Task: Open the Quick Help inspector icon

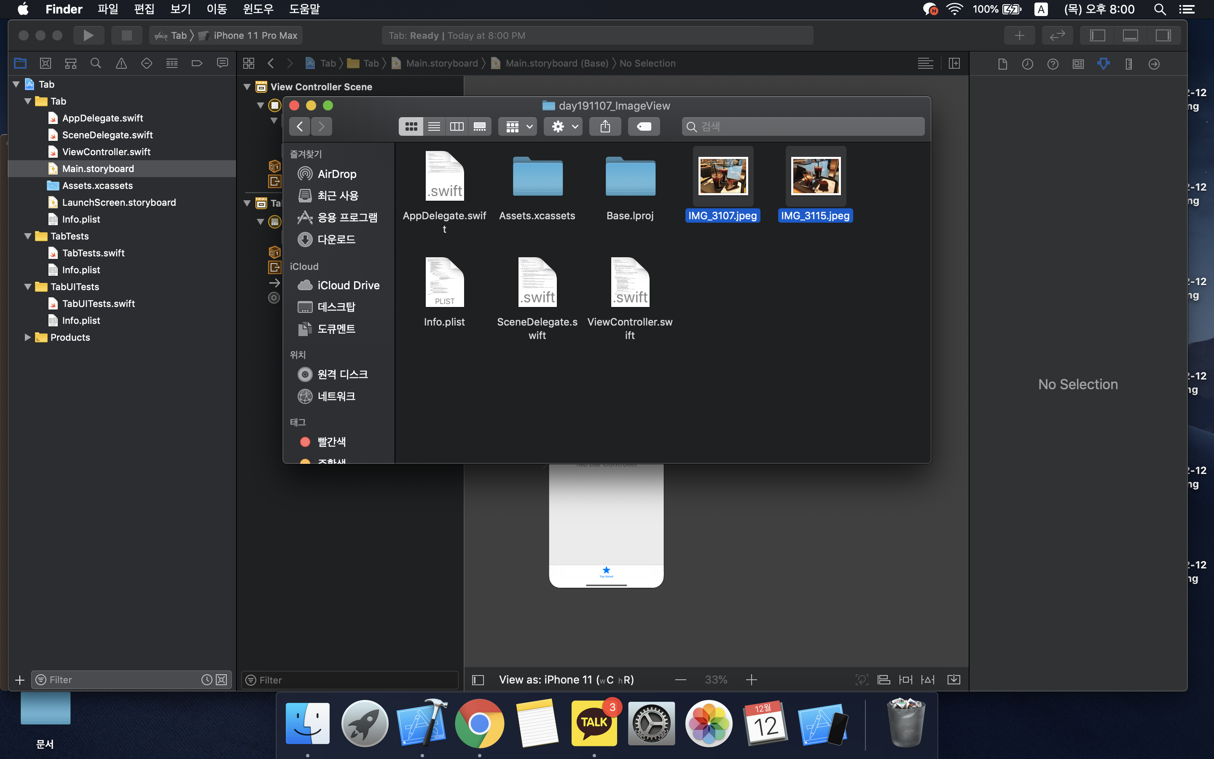Action: [1053, 64]
